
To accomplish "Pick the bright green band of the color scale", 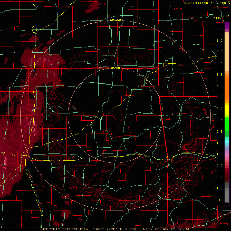I will click(x=227, y=124).
